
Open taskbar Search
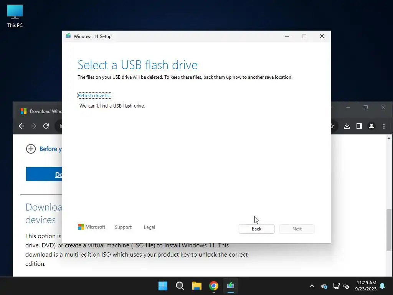[x=180, y=286]
